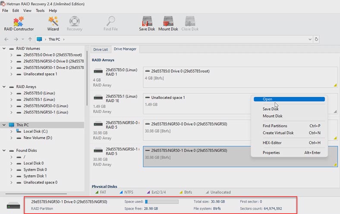Click the left panel horizontal scrollbar

click(36, 194)
